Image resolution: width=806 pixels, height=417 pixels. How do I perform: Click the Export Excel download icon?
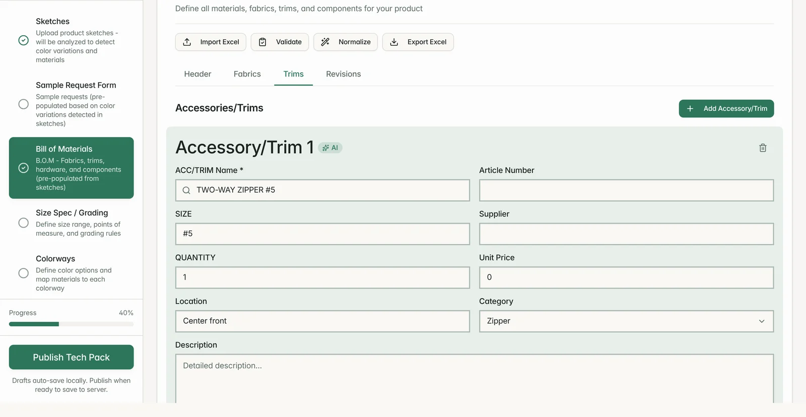[394, 42]
